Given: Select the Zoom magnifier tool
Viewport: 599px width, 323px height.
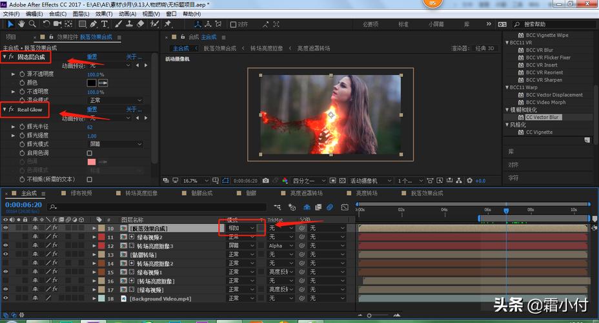Looking at the screenshot, I should coord(32,24).
